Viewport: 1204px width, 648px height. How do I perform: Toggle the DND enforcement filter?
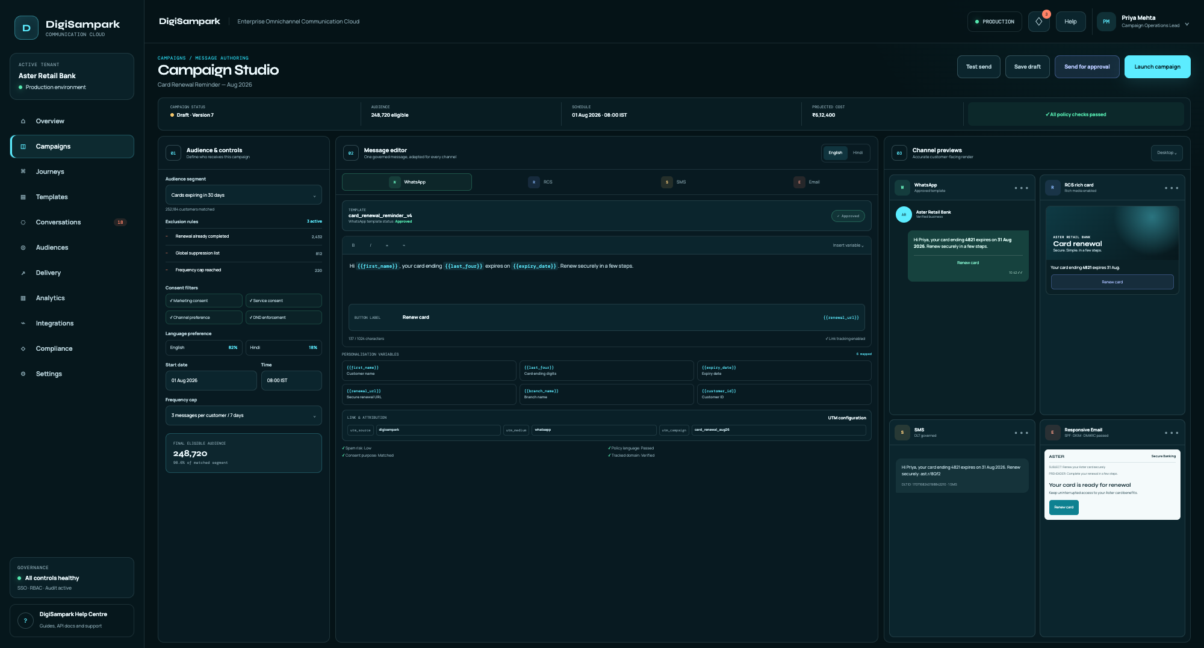284,318
